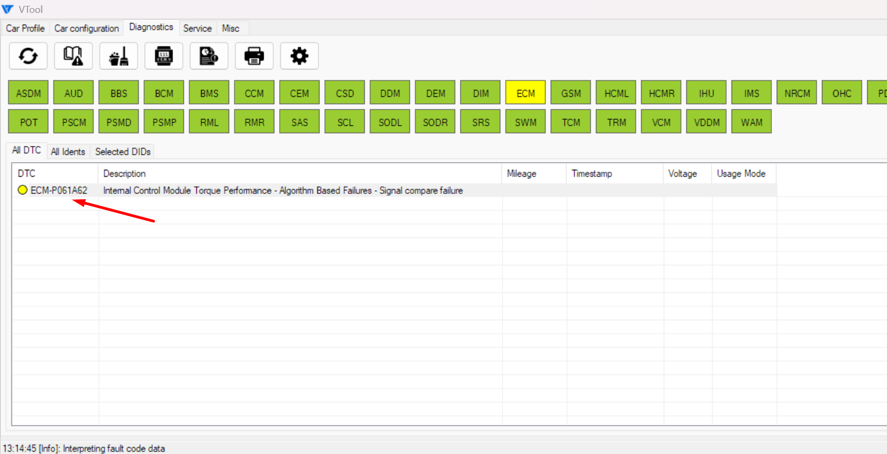Click the Description column header
The image size is (887, 454).
(124, 174)
